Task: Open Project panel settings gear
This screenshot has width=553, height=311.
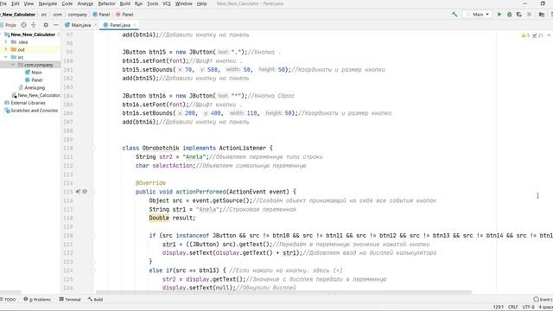Action: pos(46,25)
